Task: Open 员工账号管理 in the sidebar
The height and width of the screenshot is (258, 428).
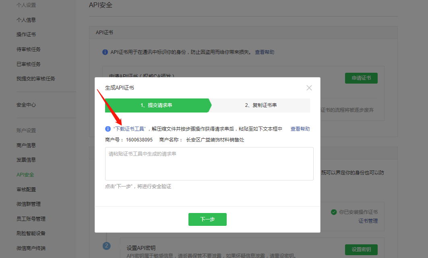Action: [x=31, y=219]
